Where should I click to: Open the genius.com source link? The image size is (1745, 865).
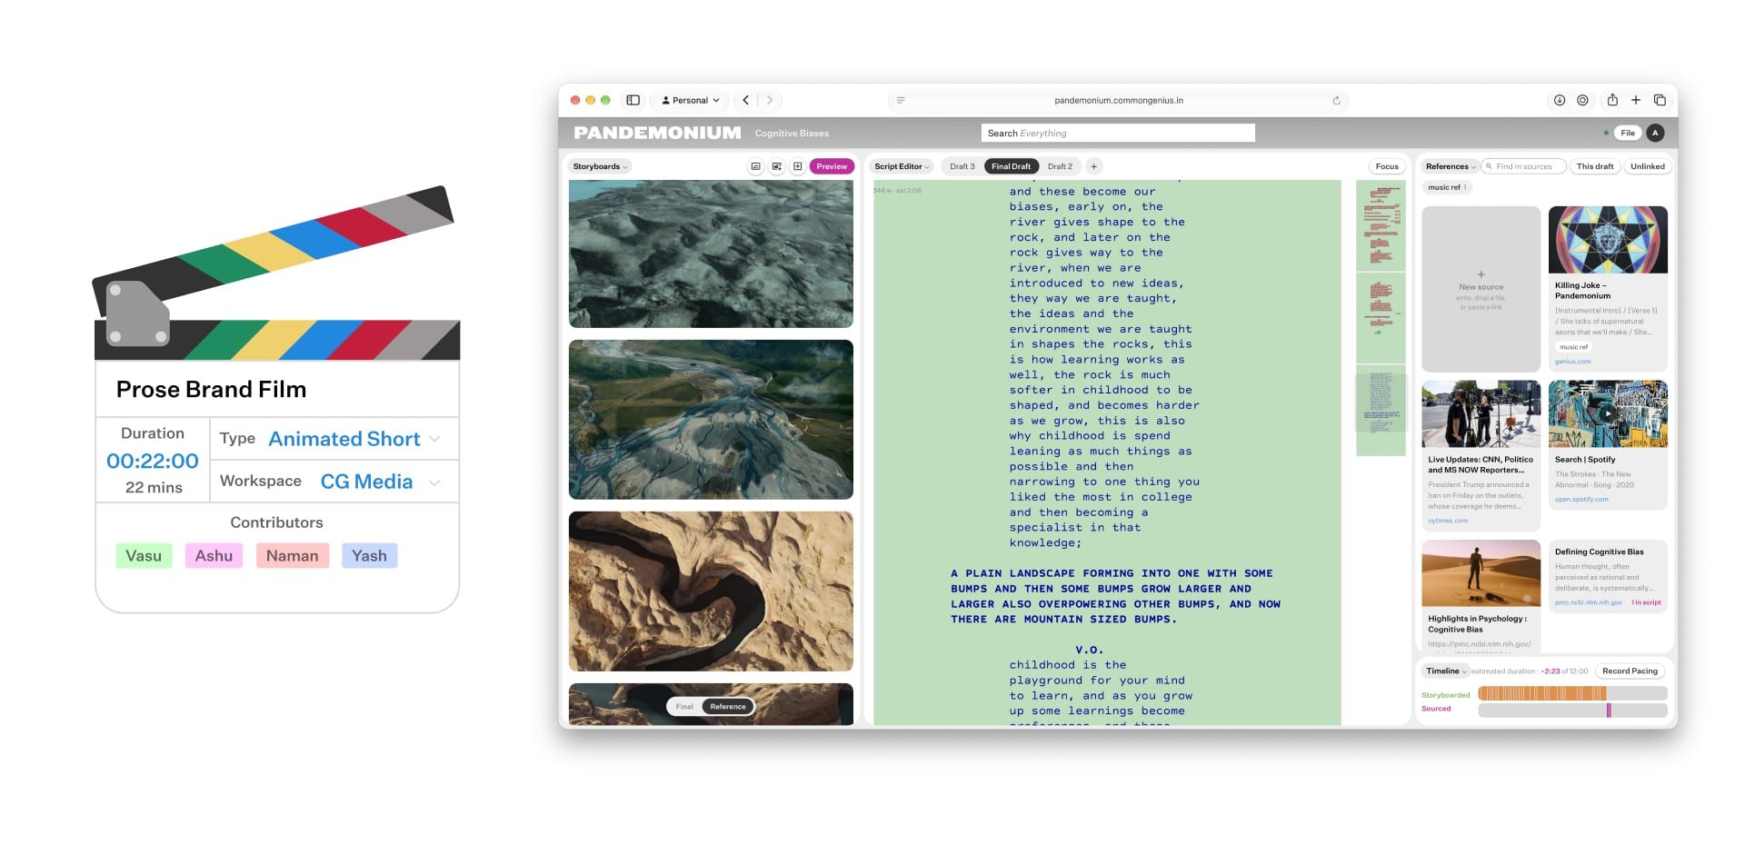click(1572, 362)
